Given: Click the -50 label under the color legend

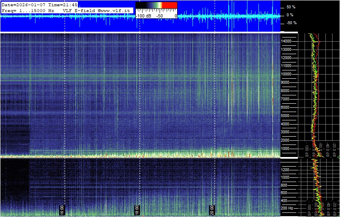Looking at the screenshot, I should [x=160, y=16].
